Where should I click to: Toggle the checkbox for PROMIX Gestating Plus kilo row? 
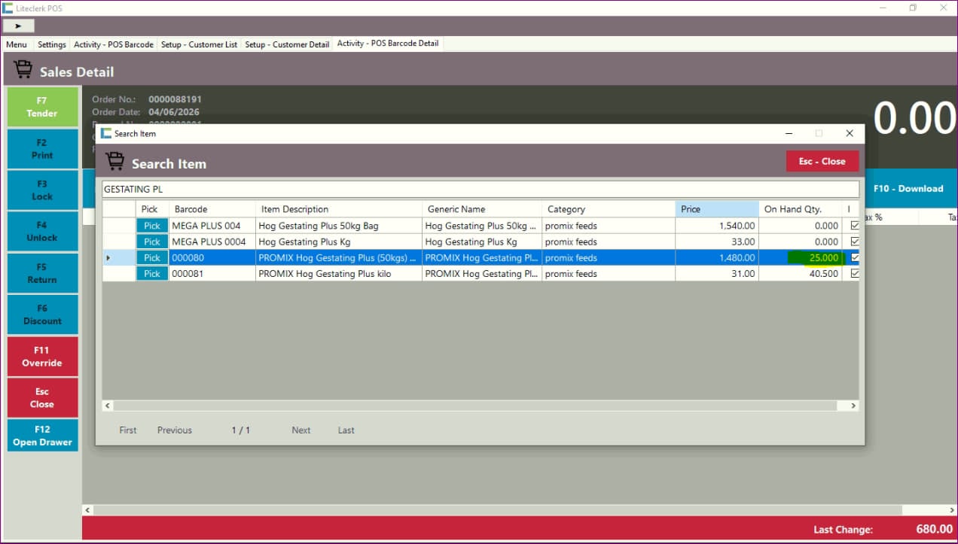(x=854, y=274)
